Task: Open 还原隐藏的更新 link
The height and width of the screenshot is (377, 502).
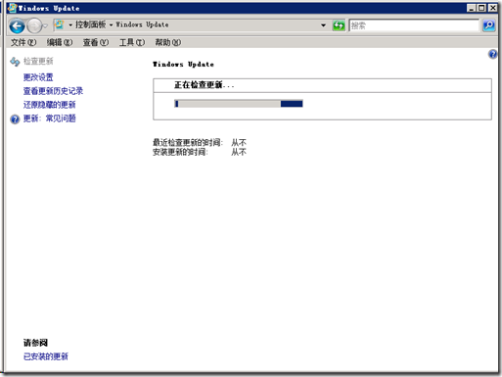Action: (x=49, y=105)
